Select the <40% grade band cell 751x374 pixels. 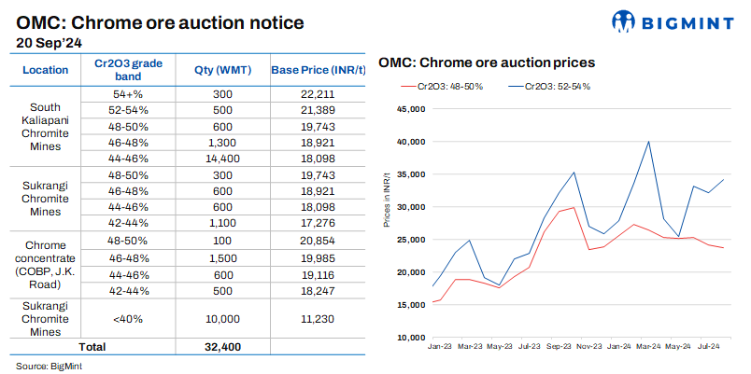click(x=127, y=317)
